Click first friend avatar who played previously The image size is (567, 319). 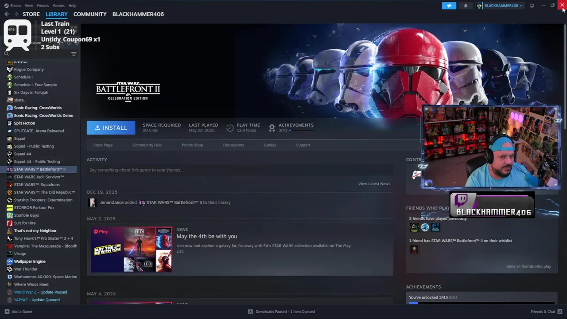click(x=414, y=227)
